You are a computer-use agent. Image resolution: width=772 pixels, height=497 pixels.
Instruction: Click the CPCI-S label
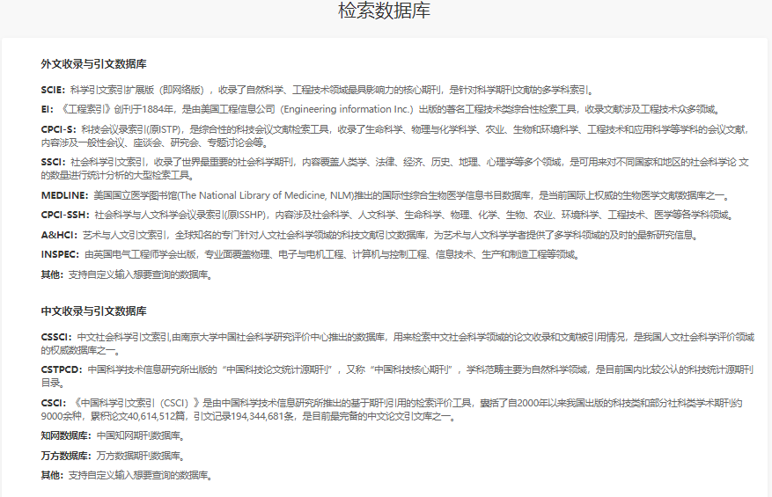click(59, 129)
